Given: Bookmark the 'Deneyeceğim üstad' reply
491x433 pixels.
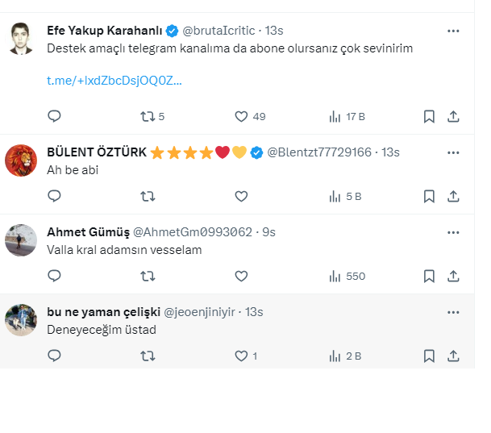Looking at the screenshot, I should (x=430, y=356).
